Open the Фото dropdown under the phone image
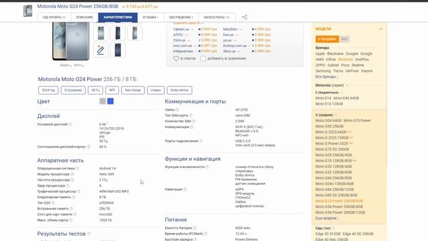Viewport: 428px width, 241px height. (x=79, y=66)
